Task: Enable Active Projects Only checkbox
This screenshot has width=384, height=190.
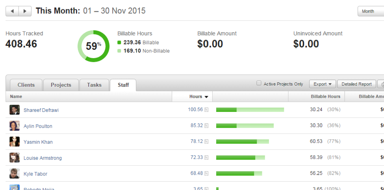Action: pos(259,83)
